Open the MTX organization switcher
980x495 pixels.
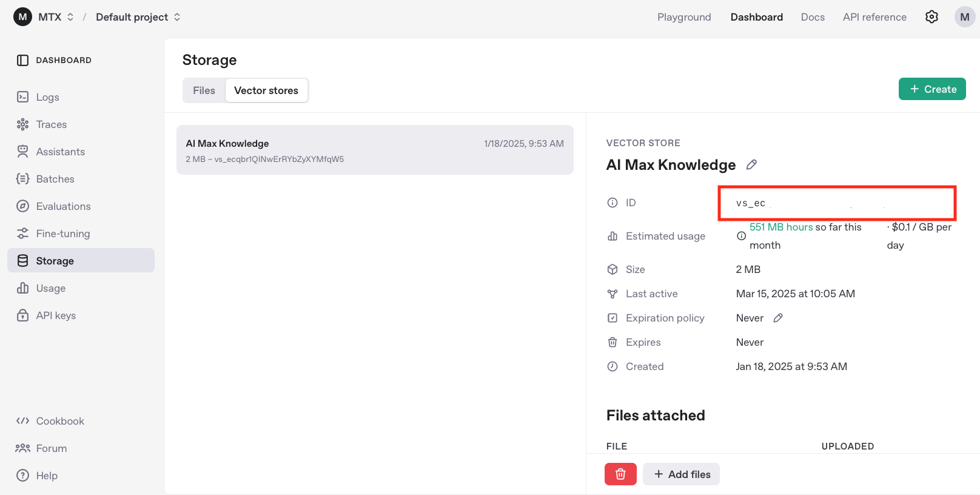click(x=44, y=17)
